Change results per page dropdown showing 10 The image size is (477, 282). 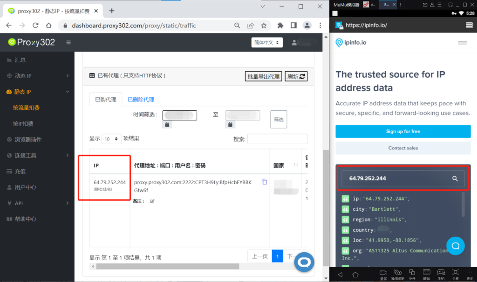(x=111, y=139)
